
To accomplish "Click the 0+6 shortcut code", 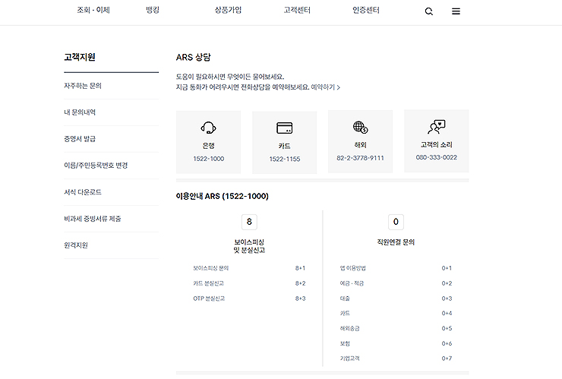I will (447, 343).
